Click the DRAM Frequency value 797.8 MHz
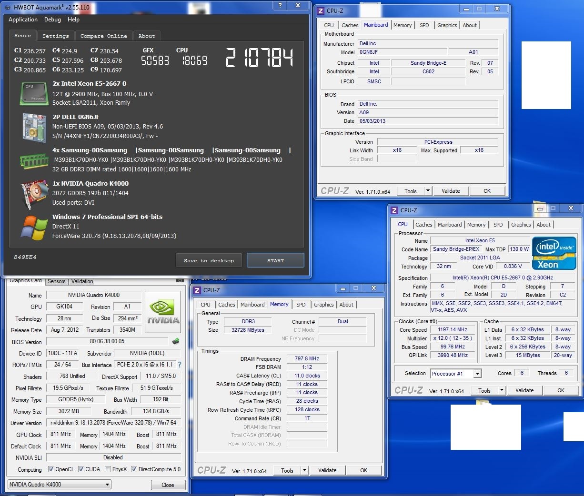This screenshot has height=496, width=584. pyautogui.click(x=307, y=358)
